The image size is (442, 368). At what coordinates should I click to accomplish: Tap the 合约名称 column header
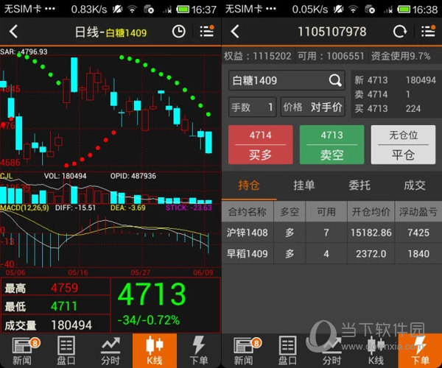[x=248, y=211]
